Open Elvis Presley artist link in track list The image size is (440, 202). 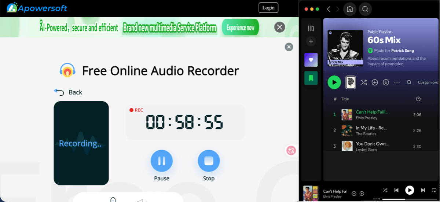pos(367,118)
